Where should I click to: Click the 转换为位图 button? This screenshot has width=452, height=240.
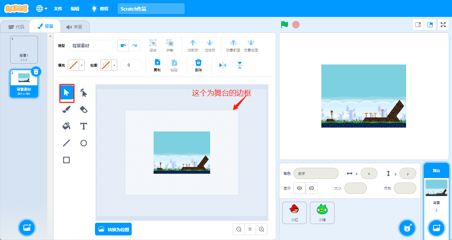[x=113, y=229]
